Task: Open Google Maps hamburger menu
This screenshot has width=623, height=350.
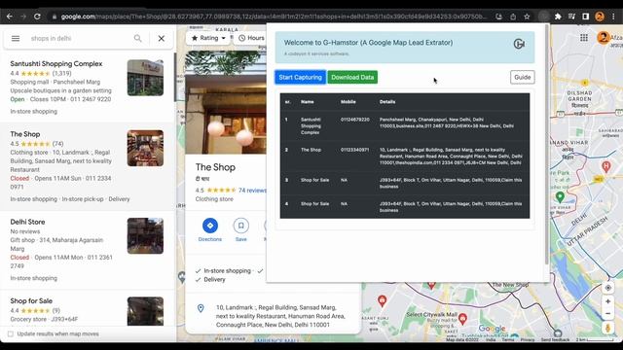Action: pyautogui.click(x=16, y=39)
